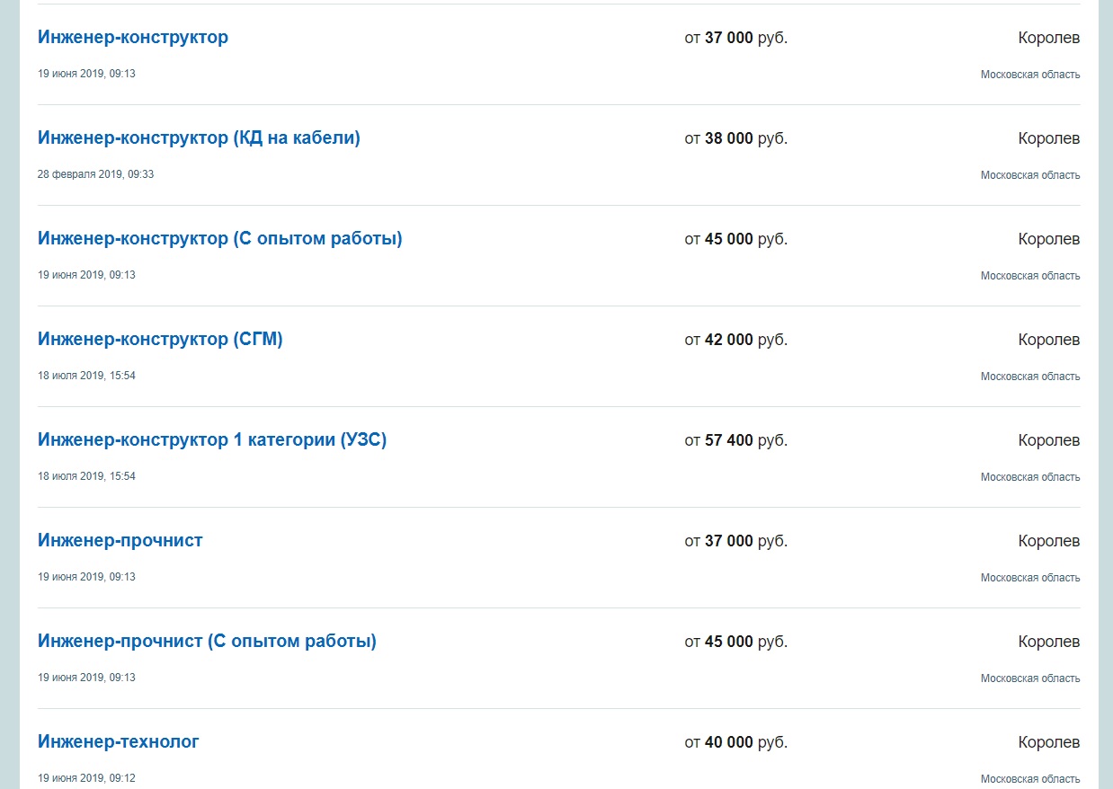Open Инженер-конструктор 1 категории (УЗС) link

click(212, 440)
